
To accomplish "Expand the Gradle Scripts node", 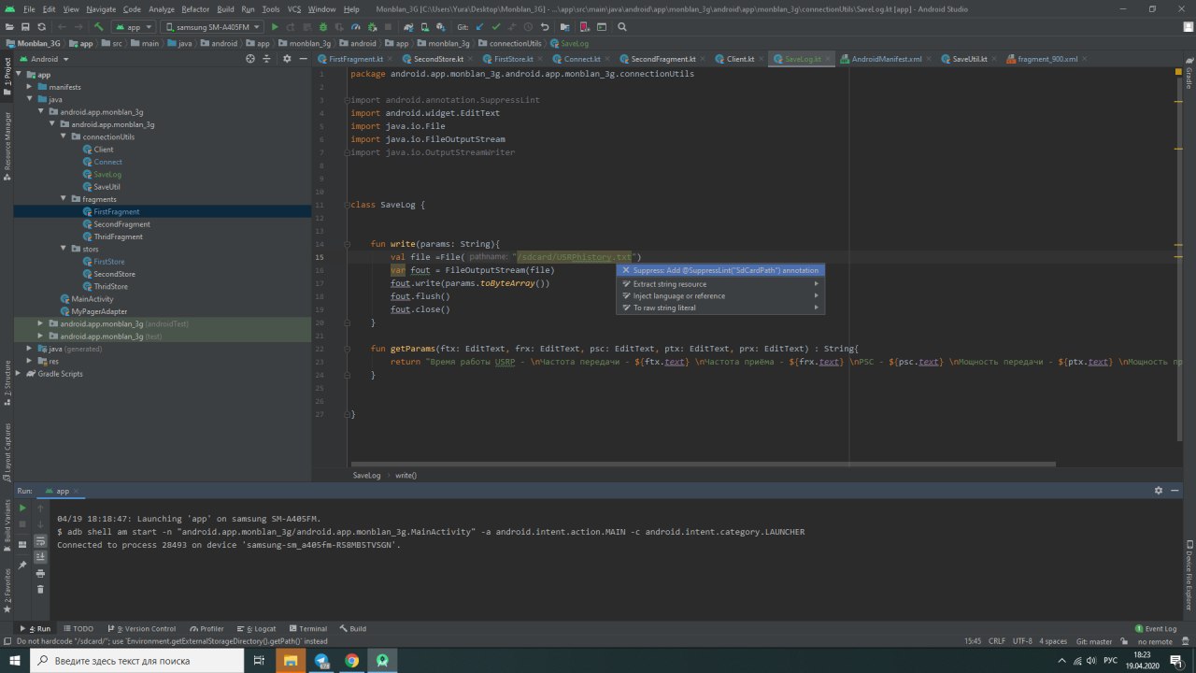I will click(x=19, y=373).
